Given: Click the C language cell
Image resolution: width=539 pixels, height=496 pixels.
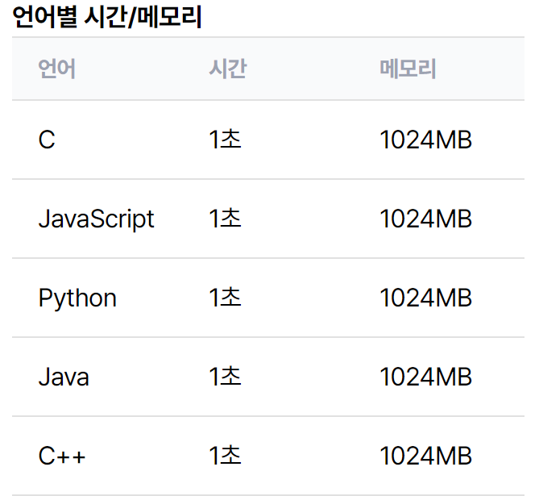Looking at the screenshot, I should [x=47, y=140].
